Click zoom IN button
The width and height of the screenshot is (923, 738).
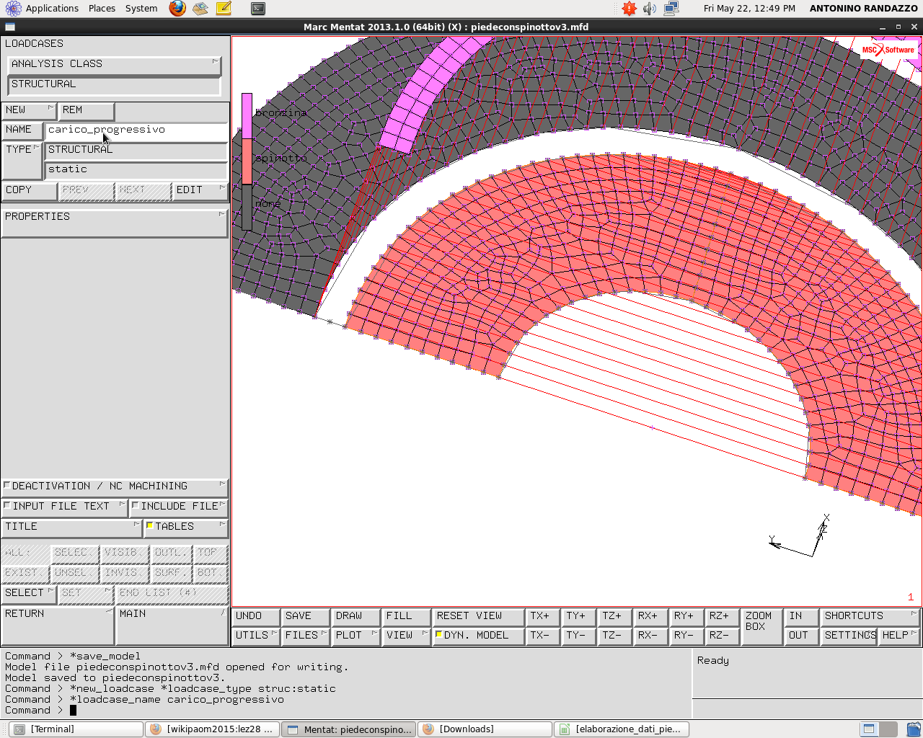coord(801,616)
